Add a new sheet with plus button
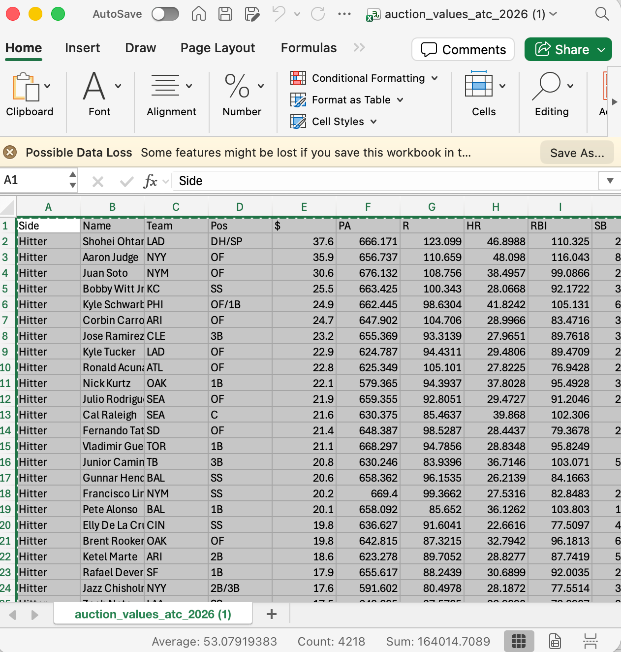Image resolution: width=621 pixels, height=652 pixels. [x=271, y=614]
